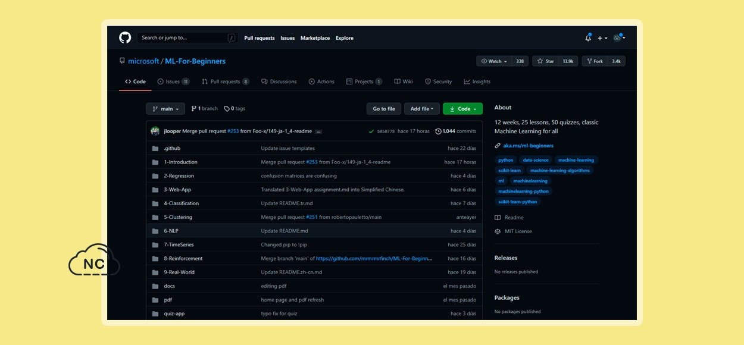Image resolution: width=744 pixels, height=345 pixels.
Task: Open the 1-Introduction folder
Action: tap(180, 162)
